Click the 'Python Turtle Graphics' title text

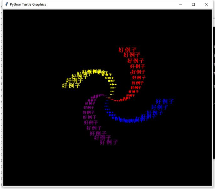28,4
